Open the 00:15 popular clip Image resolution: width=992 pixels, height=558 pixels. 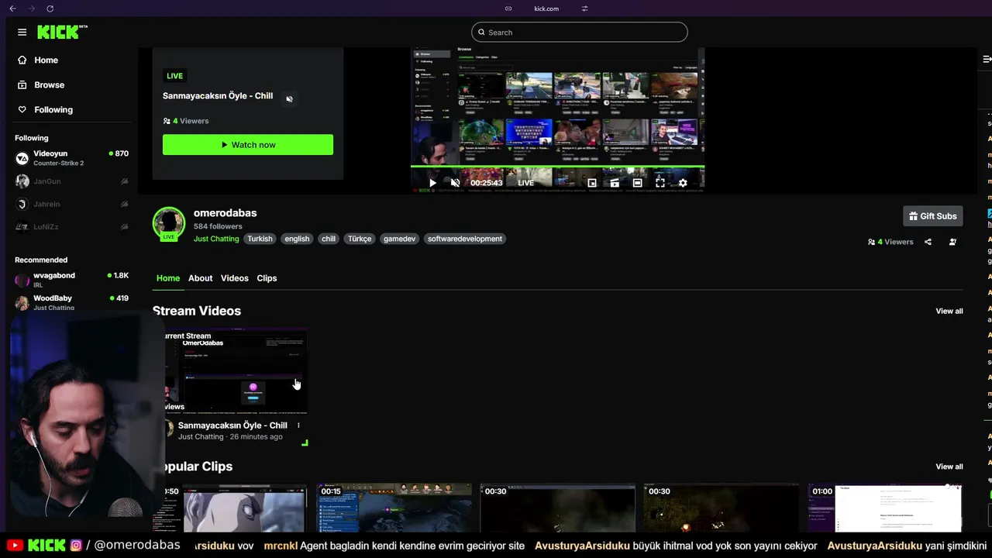[394, 508]
